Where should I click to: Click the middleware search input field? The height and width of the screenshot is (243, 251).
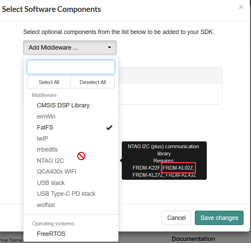pyautogui.click(x=71, y=67)
